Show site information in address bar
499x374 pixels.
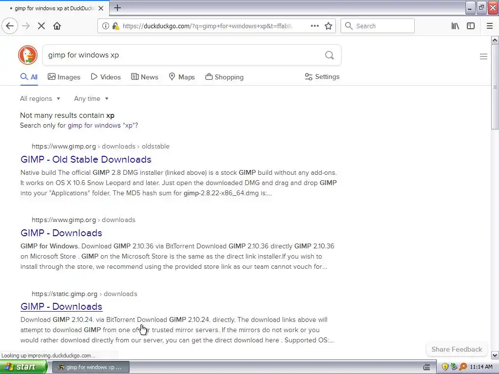point(105,26)
